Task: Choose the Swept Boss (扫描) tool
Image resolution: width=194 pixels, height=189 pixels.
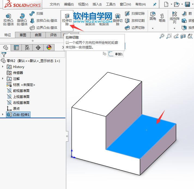Action: [x=36, y=13]
